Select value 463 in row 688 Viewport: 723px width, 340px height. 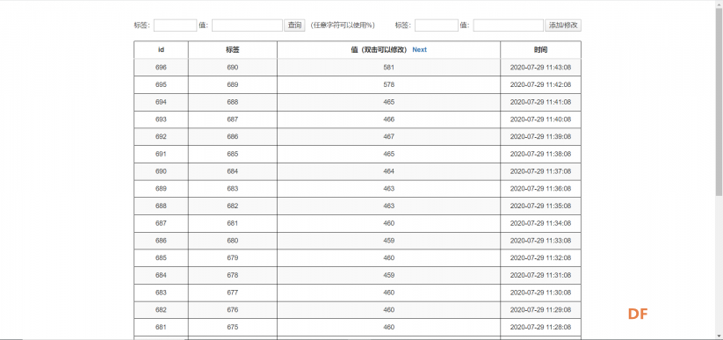pyautogui.click(x=388, y=206)
